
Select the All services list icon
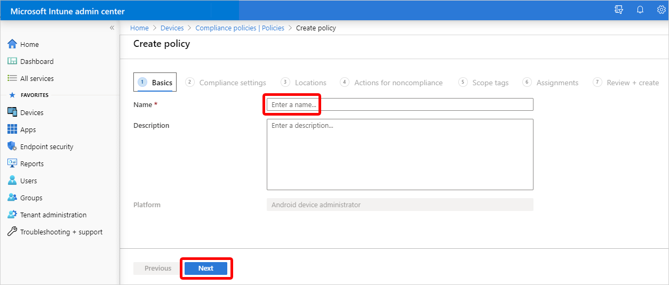(x=12, y=78)
